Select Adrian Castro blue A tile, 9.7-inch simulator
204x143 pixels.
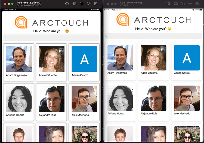(x=187, y=58)
